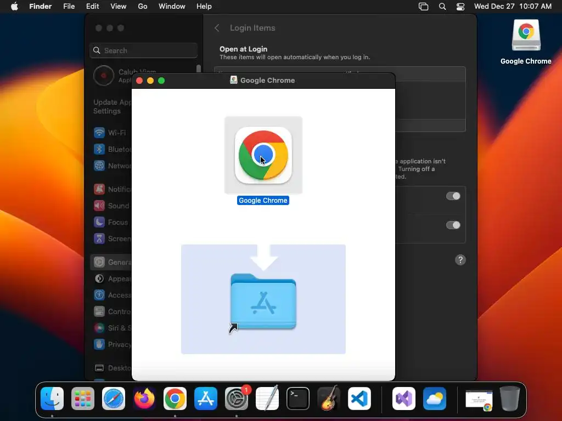Viewport: 562px width, 421px height.
Task: Click the Apple ID profile avatar in Settings
Action: 104,76
